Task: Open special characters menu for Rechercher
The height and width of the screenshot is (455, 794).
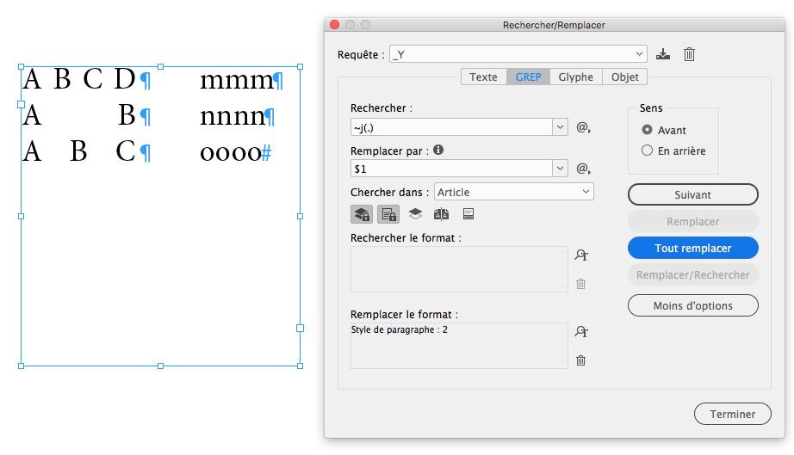Action: coord(583,127)
